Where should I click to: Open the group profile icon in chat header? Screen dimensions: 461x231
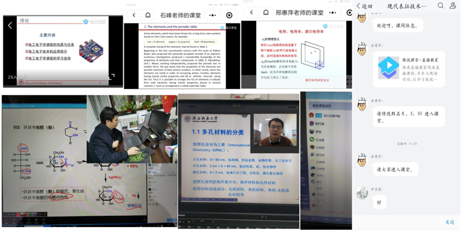(x=453, y=6)
